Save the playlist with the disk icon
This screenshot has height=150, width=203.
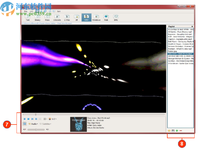coord(173,131)
